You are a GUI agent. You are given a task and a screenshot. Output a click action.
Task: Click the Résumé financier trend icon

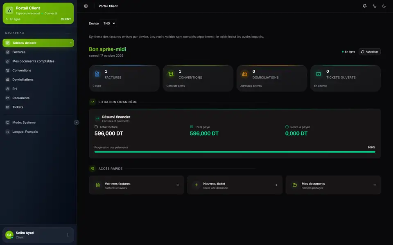coord(97,119)
